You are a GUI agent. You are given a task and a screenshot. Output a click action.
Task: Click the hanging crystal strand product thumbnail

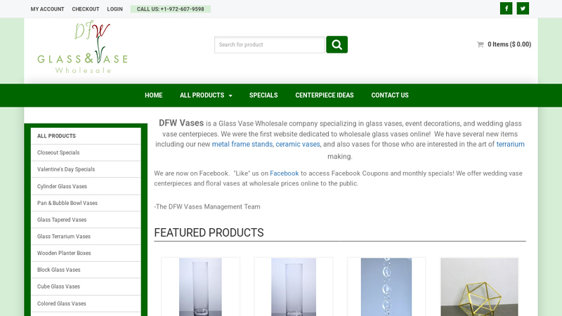386,287
